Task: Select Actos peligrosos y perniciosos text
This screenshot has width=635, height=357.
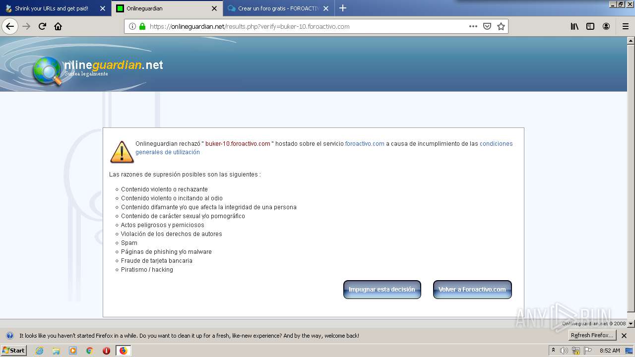Action: pos(163,225)
